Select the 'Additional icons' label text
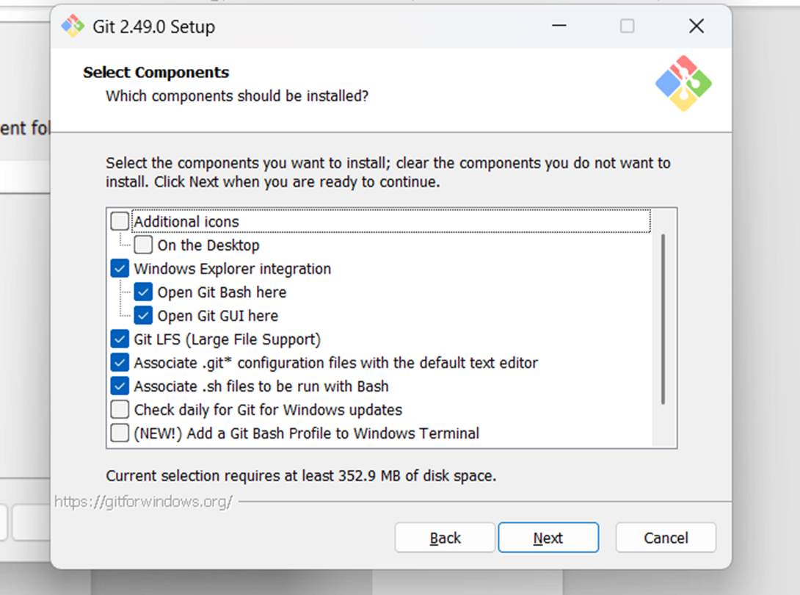The image size is (800, 595). [x=186, y=222]
